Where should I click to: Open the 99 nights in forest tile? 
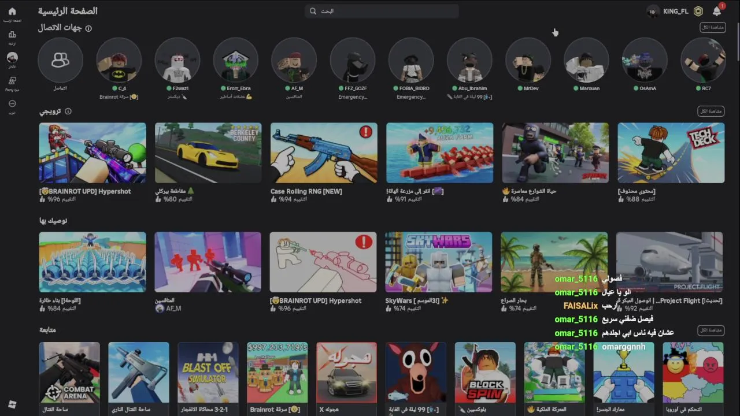click(x=416, y=373)
